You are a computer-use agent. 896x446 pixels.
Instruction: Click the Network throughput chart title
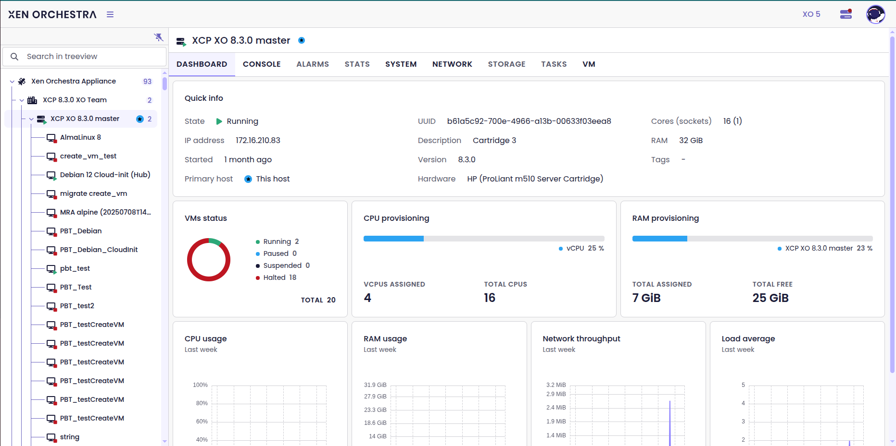(581, 338)
